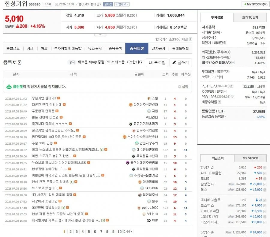
Task: Click author 다정한주식관찰자
Action: pos(146,104)
